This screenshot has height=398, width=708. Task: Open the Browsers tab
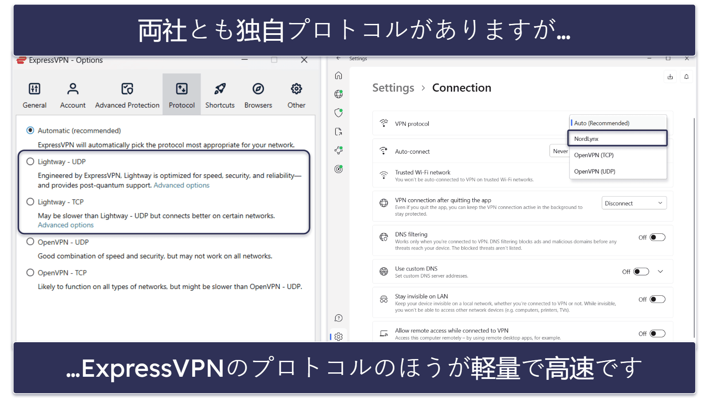[x=258, y=95]
